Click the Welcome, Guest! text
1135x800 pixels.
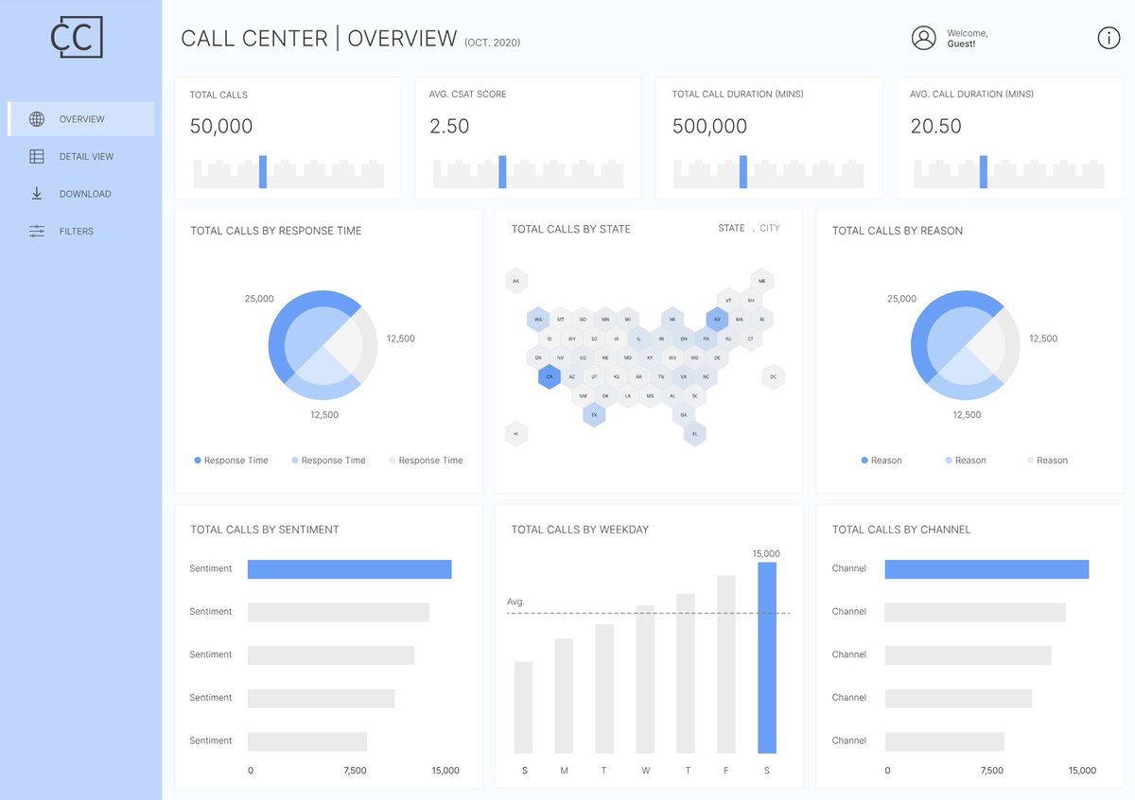point(968,38)
